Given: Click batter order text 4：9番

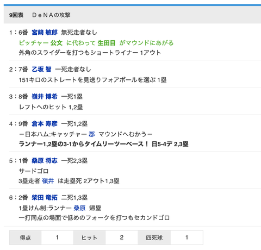Looking at the screenshot, I should pyautogui.click(x=18, y=124).
